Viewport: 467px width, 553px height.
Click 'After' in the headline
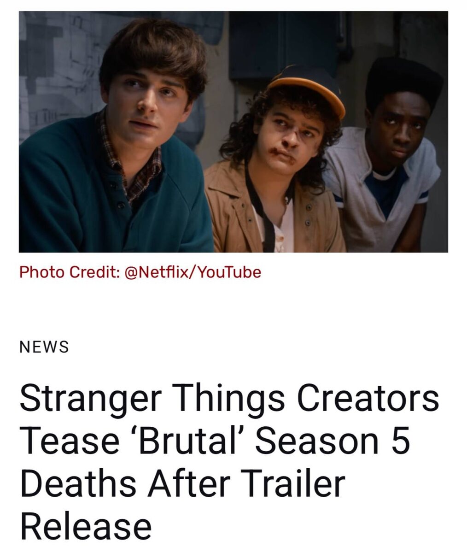pos(190,483)
